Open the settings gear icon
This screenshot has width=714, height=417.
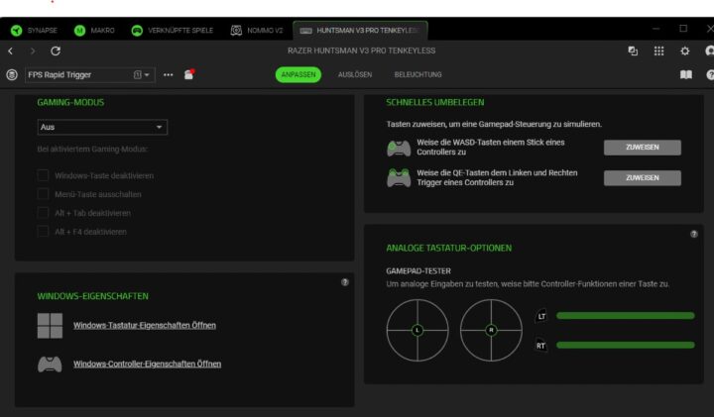(684, 51)
